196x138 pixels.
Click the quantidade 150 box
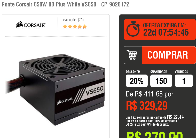tap(161, 81)
